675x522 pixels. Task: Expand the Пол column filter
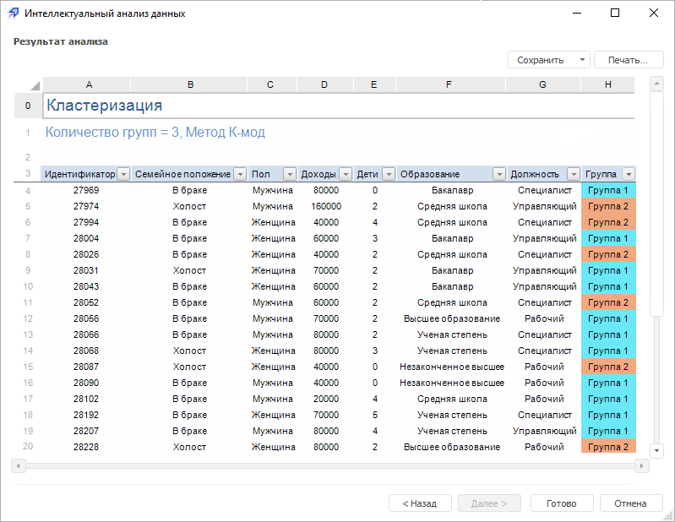pyautogui.click(x=289, y=174)
